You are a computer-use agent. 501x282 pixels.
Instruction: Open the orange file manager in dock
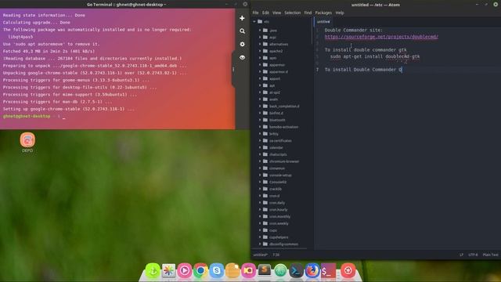(x=232, y=270)
